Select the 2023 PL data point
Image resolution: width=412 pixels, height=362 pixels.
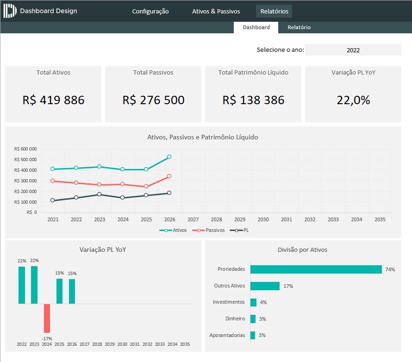pos(99,194)
